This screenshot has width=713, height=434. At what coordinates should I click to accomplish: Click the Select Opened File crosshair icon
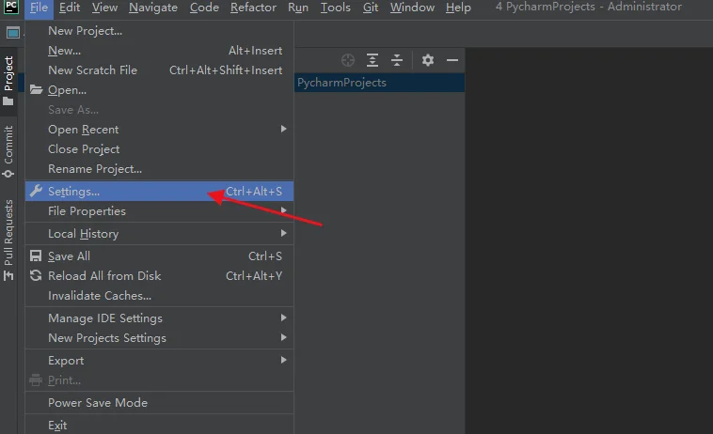(348, 60)
